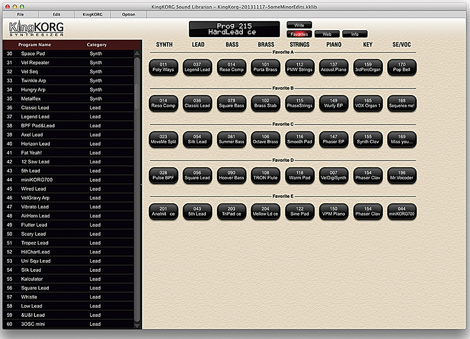Select favorite 036 Classic Lead

tap(197, 103)
